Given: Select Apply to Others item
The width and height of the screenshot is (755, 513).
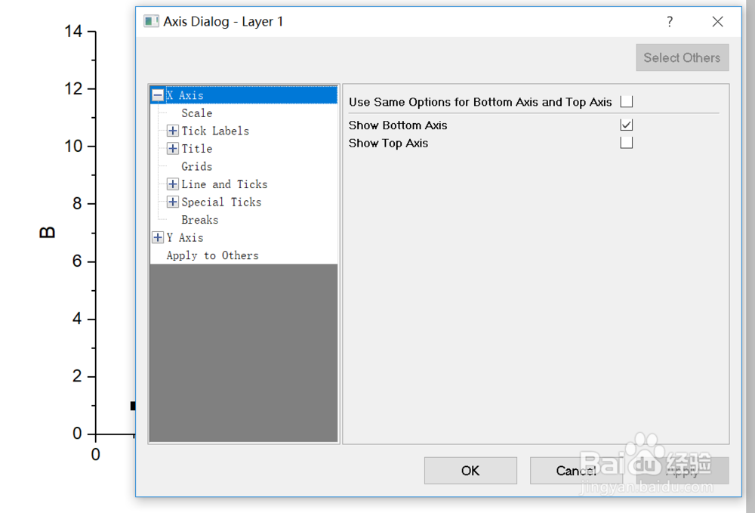Looking at the screenshot, I should [212, 255].
